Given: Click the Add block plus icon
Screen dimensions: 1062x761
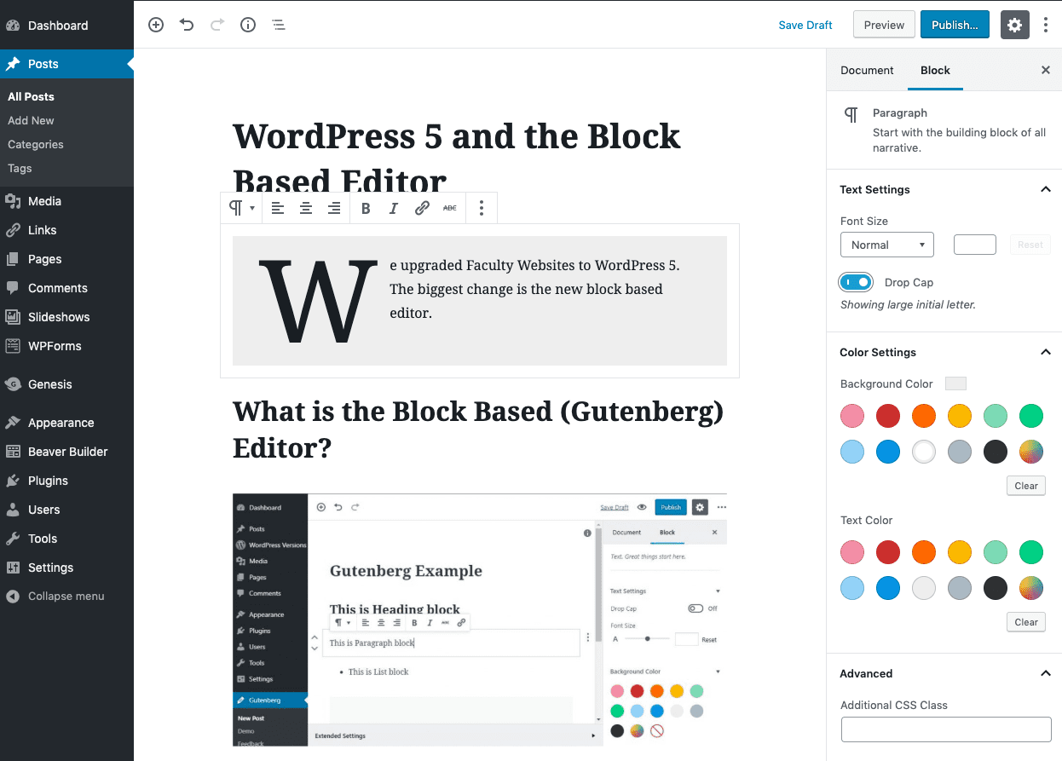Looking at the screenshot, I should coord(156,25).
